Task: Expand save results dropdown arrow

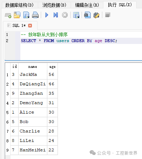Action: point(78,17)
